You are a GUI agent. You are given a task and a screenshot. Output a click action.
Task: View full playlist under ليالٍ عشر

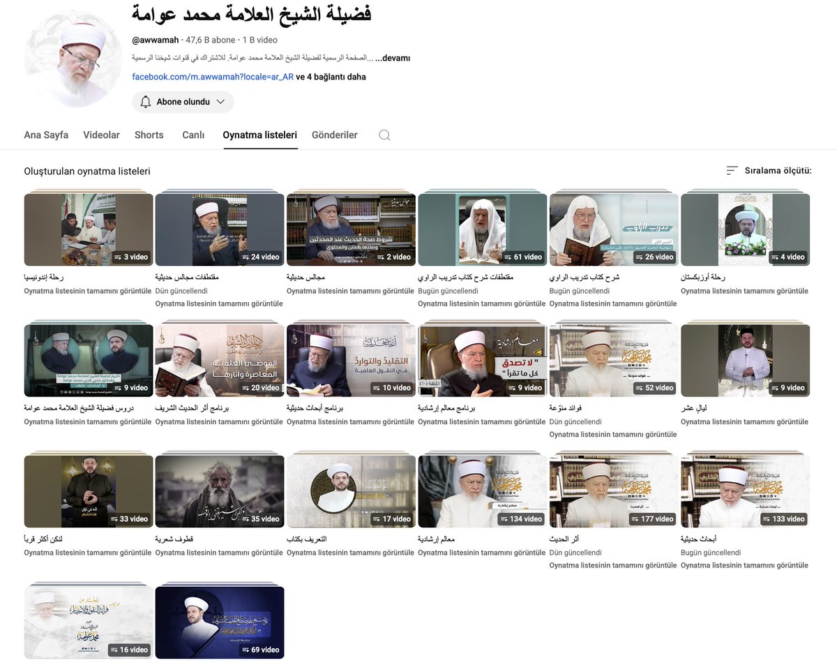pyautogui.click(x=744, y=421)
